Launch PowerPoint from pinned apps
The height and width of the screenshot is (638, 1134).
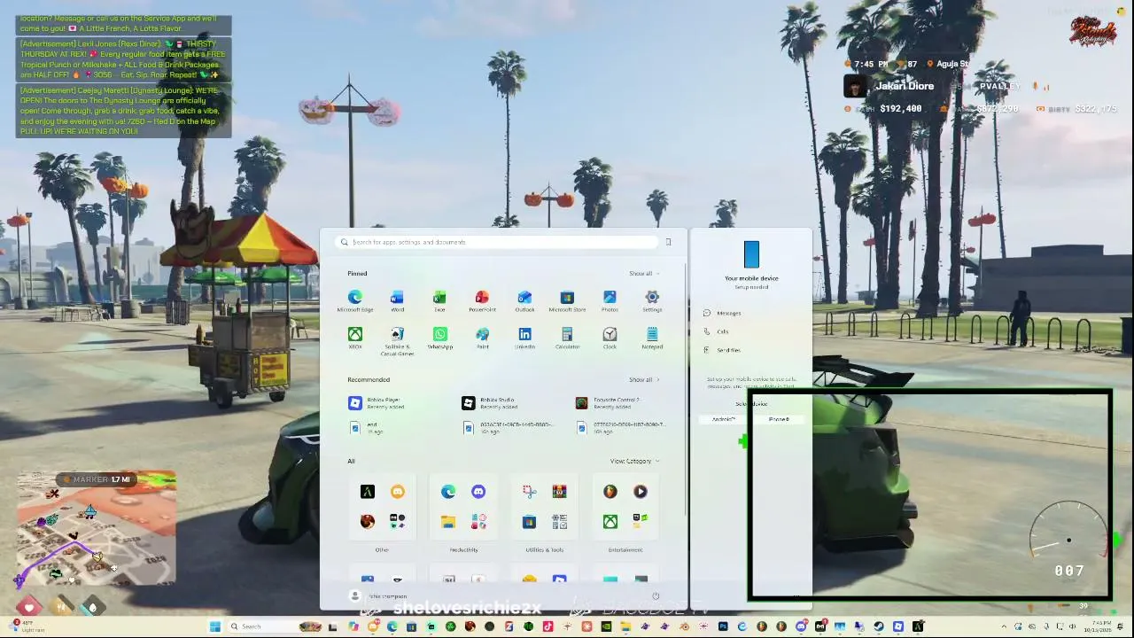(482, 301)
